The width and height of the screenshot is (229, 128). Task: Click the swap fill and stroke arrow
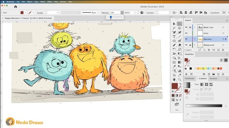(x=180, y=84)
